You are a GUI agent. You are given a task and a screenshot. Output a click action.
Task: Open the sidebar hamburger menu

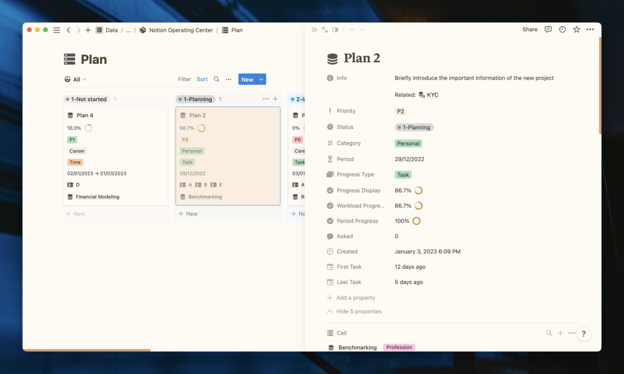(x=57, y=30)
